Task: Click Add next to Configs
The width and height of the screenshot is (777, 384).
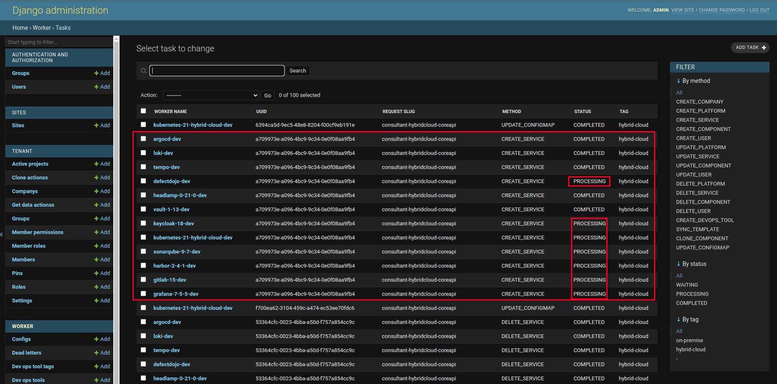Action: (x=102, y=339)
